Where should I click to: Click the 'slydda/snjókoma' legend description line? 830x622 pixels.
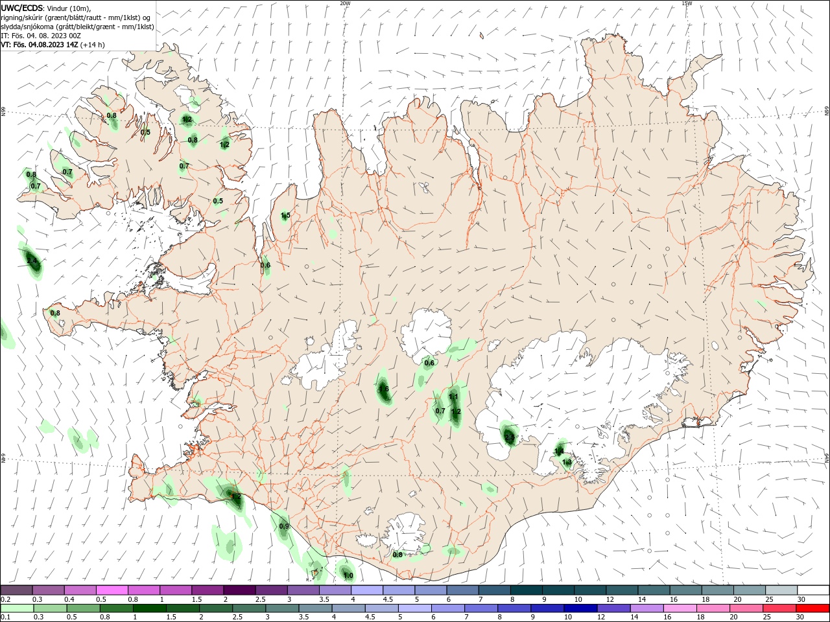(x=78, y=27)
